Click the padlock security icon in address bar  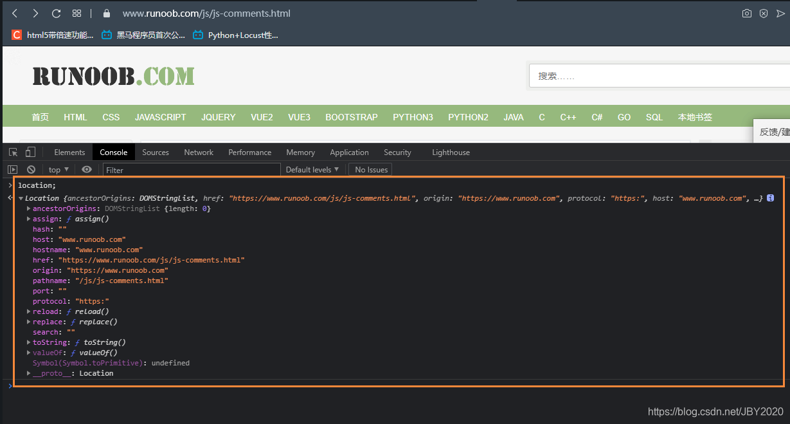107,13
